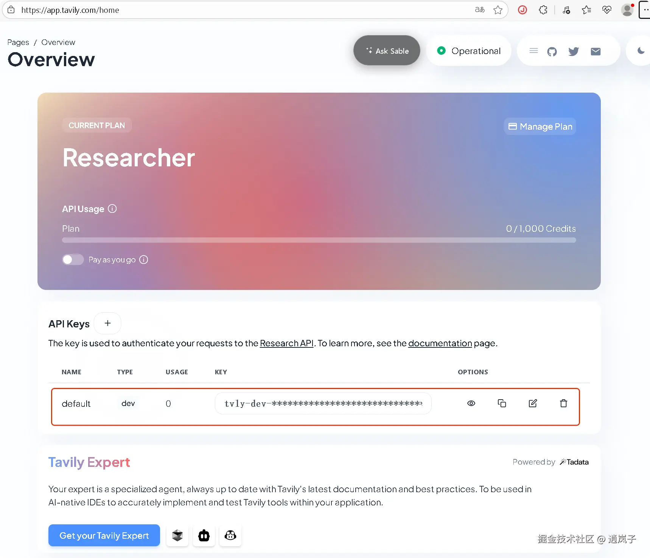Edit the default API key
Viewport: 650px width, 558px height.
533,403
